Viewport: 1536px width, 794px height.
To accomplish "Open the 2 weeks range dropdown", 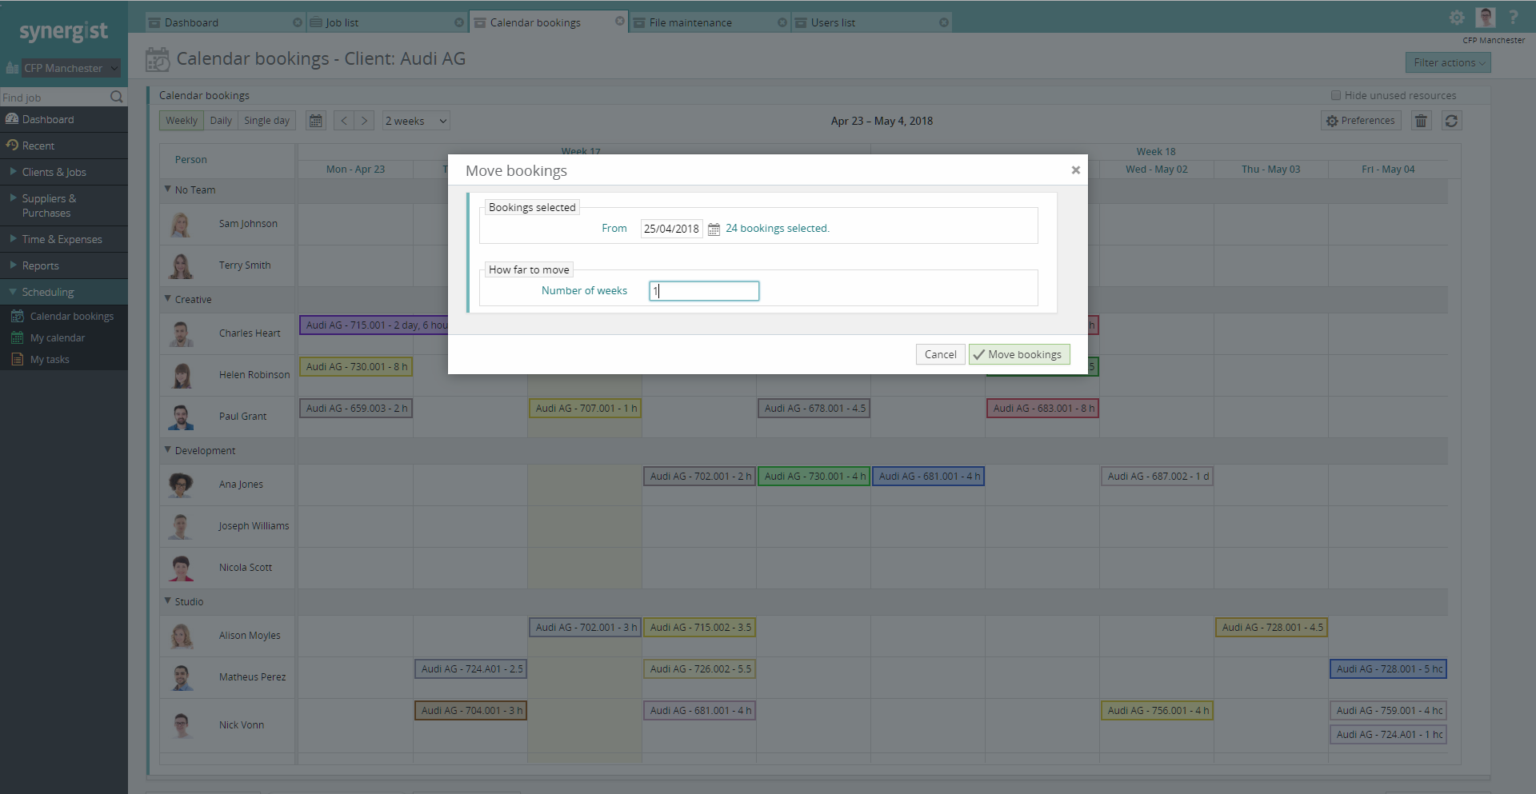I will coord(416,121).
